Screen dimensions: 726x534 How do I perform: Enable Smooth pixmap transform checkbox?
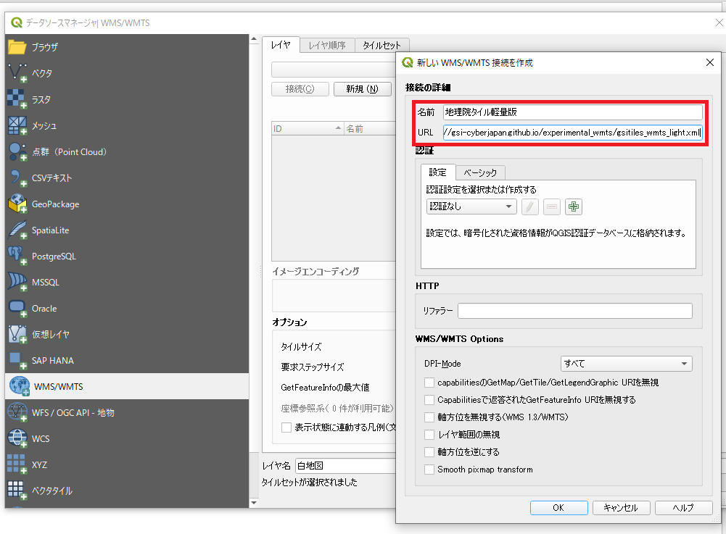[429, 470]
